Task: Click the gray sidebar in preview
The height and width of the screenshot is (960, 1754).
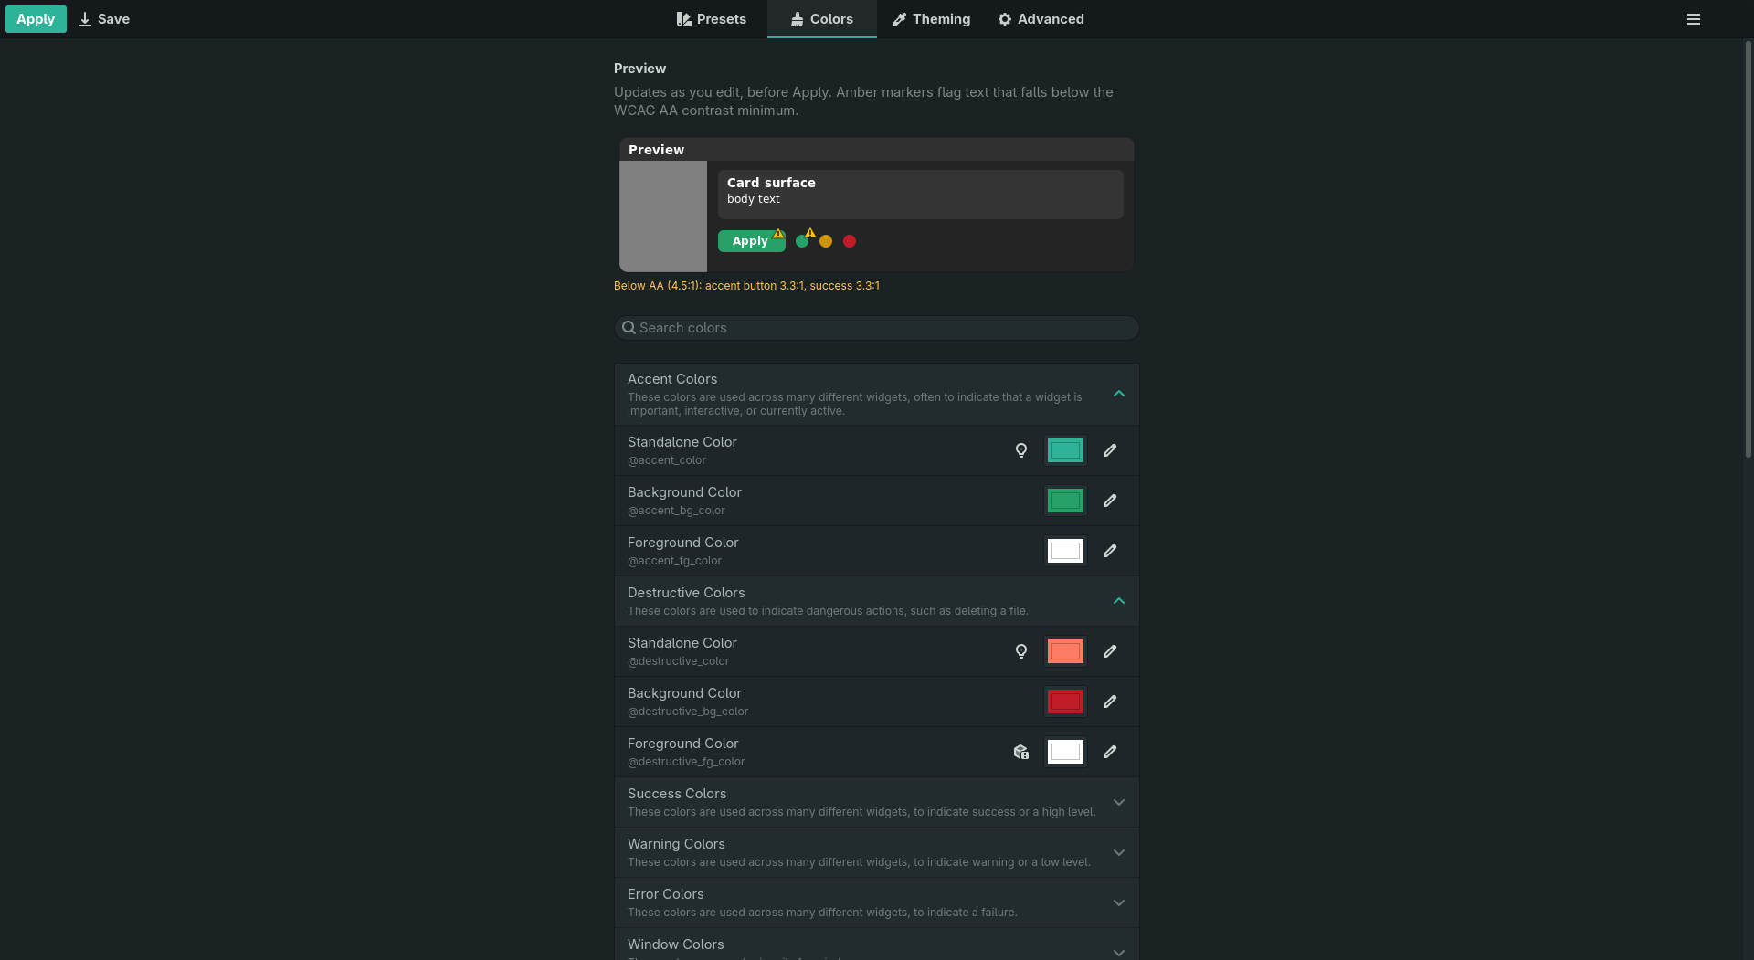Action: (663, 216)
